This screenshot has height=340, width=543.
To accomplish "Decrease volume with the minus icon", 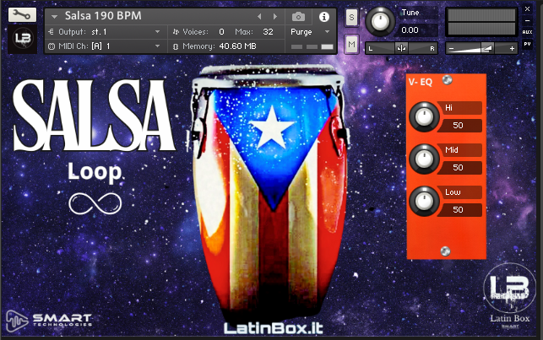I will [451, 49].
